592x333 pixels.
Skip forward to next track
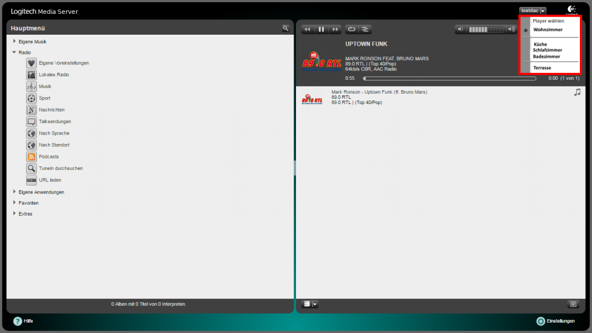pos(335,29)
